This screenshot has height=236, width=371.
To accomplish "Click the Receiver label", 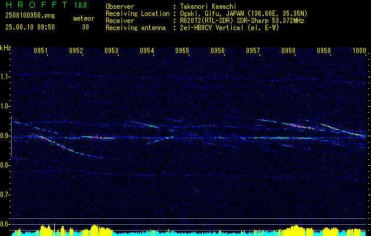I will pos(120,21).
